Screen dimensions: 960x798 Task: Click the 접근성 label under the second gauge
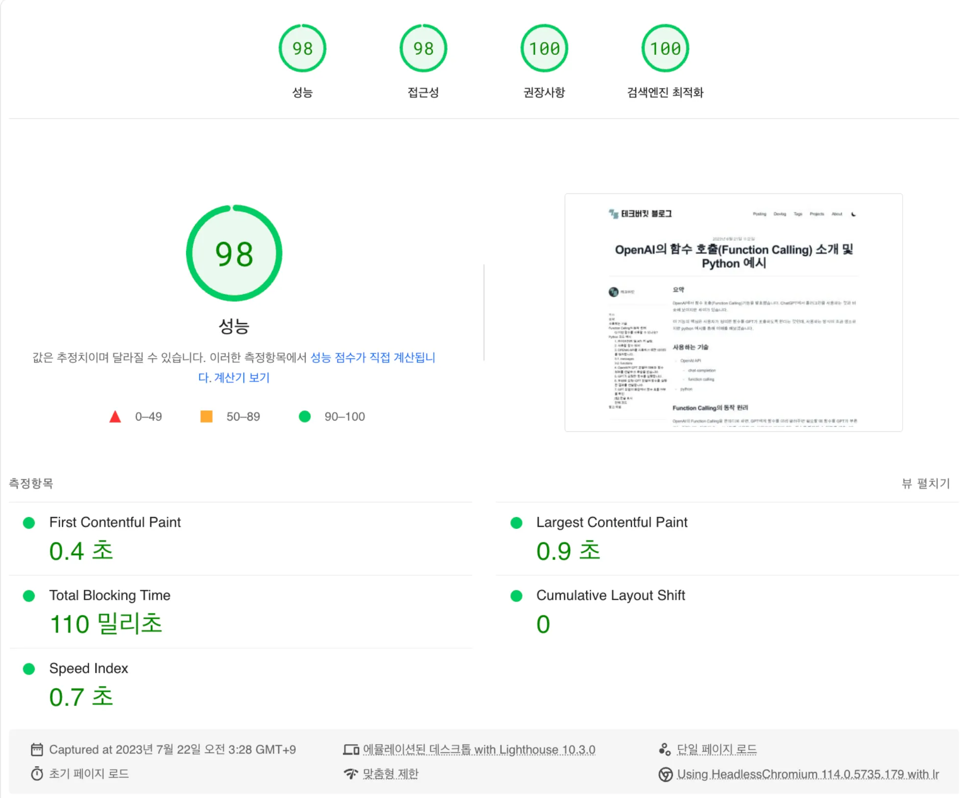pyautogui.click(x=423, y=92)
